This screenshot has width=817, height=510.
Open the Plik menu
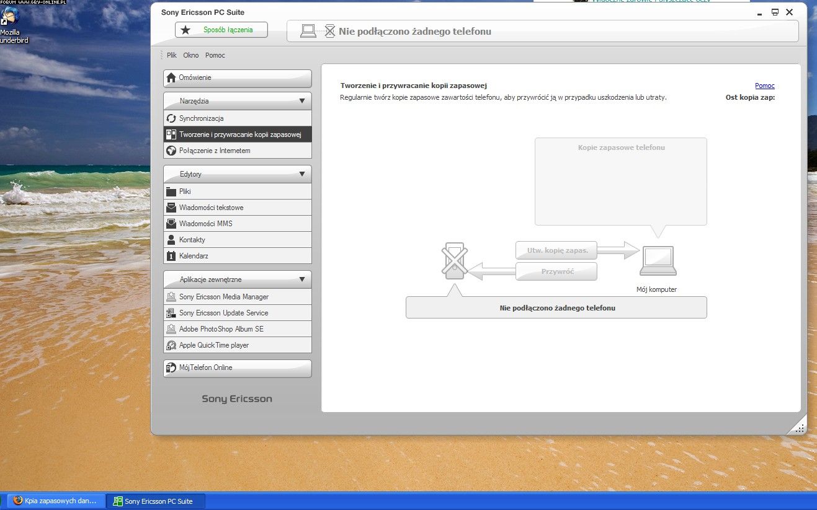point(172,55)
